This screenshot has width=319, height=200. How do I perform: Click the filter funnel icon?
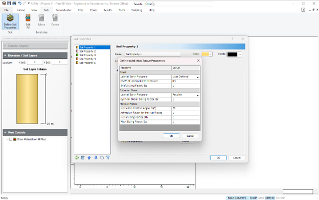pyautogui.click(x=108, y=158)
